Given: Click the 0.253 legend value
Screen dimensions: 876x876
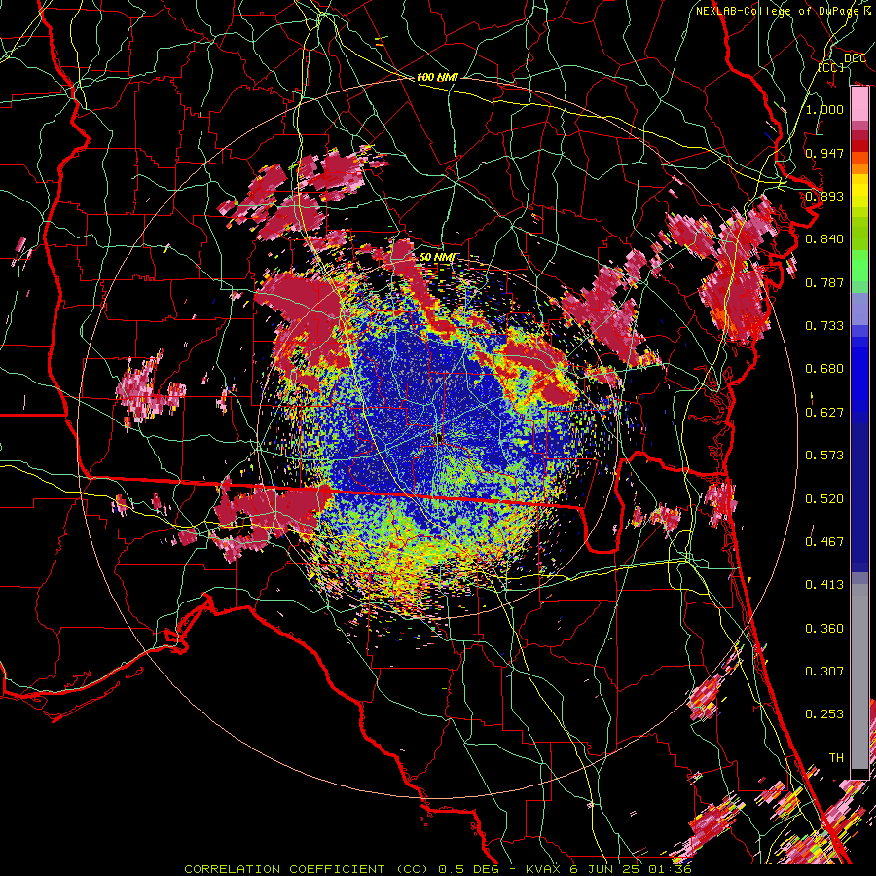Looking at the screenshot, I should click(824, 714).
